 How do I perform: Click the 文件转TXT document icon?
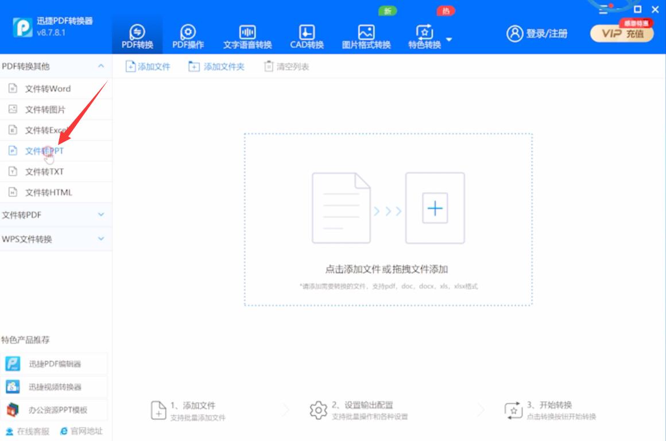click(x=13, y=171)
